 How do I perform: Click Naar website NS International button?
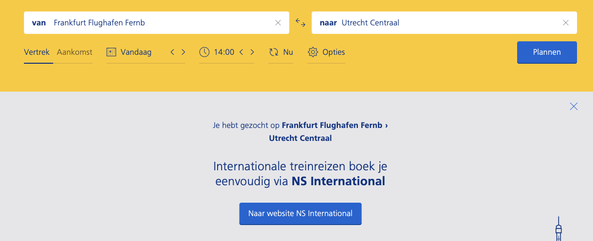point(300,213)
